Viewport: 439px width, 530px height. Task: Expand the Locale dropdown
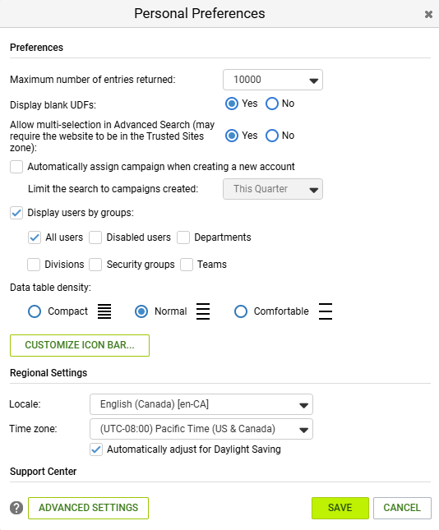point(201,404)
